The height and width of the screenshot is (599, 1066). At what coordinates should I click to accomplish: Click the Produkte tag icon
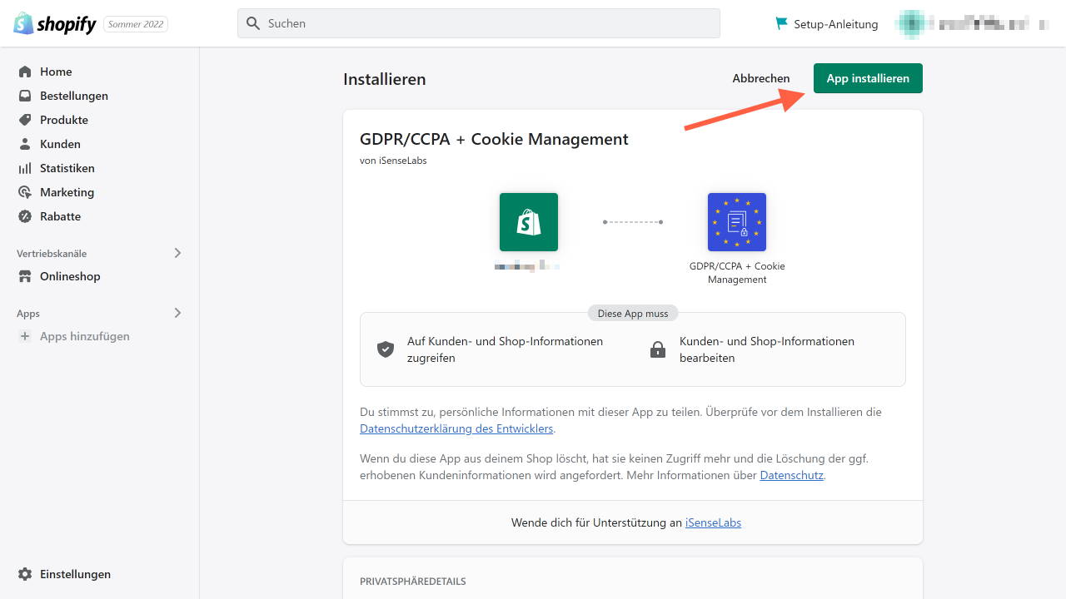[x=25, y=120]
